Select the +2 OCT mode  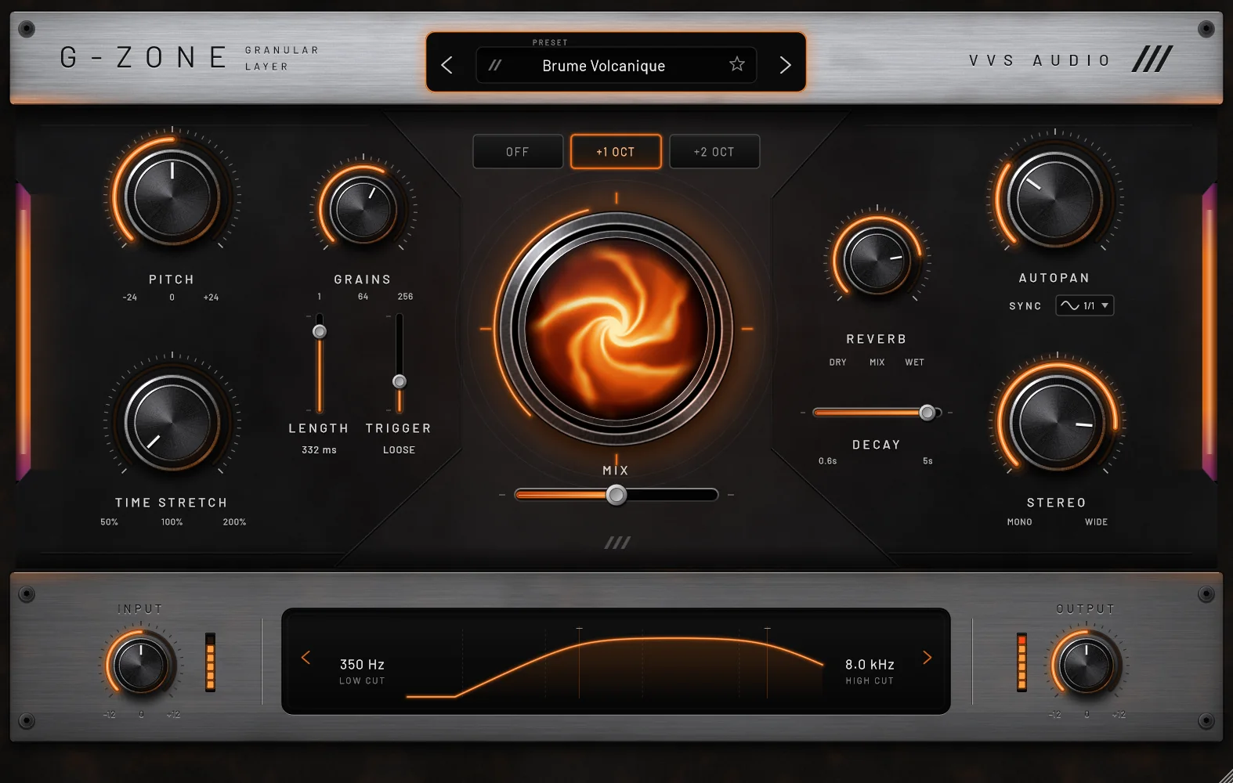coord(714,152)
